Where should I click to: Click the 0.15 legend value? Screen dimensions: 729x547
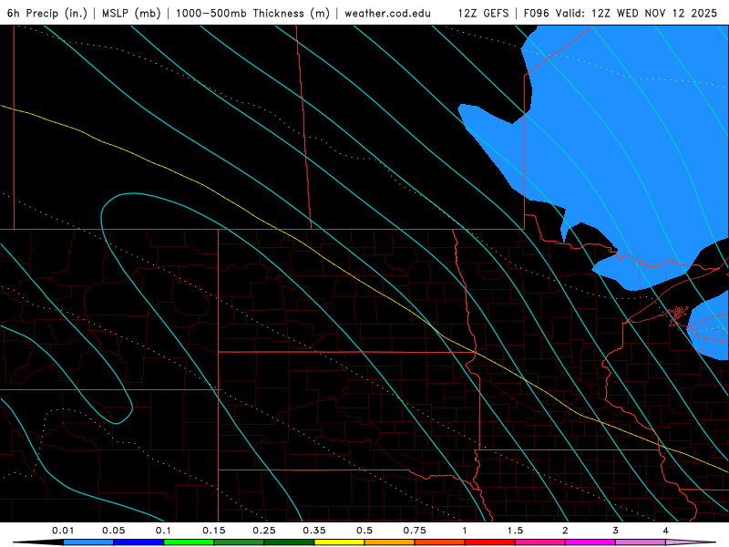pyautogui.click(x=214, y=531)
